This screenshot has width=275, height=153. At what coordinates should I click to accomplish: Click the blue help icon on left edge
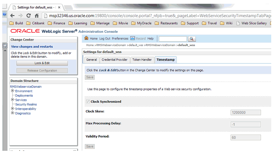pyautogui.click(x=4, y=14)
